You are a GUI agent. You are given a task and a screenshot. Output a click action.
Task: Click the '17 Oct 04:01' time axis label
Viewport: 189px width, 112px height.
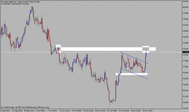77,110
